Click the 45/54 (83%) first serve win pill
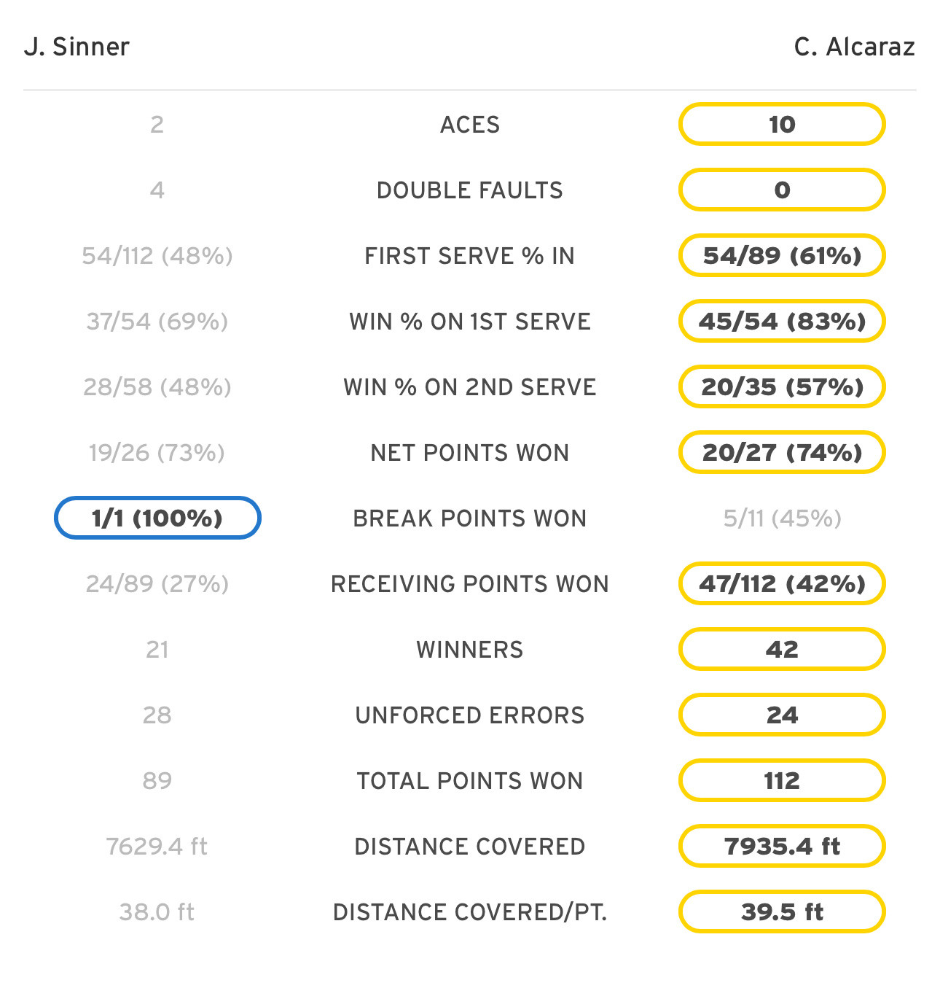Screen dimensions: 940x999 tap(782, 321)
